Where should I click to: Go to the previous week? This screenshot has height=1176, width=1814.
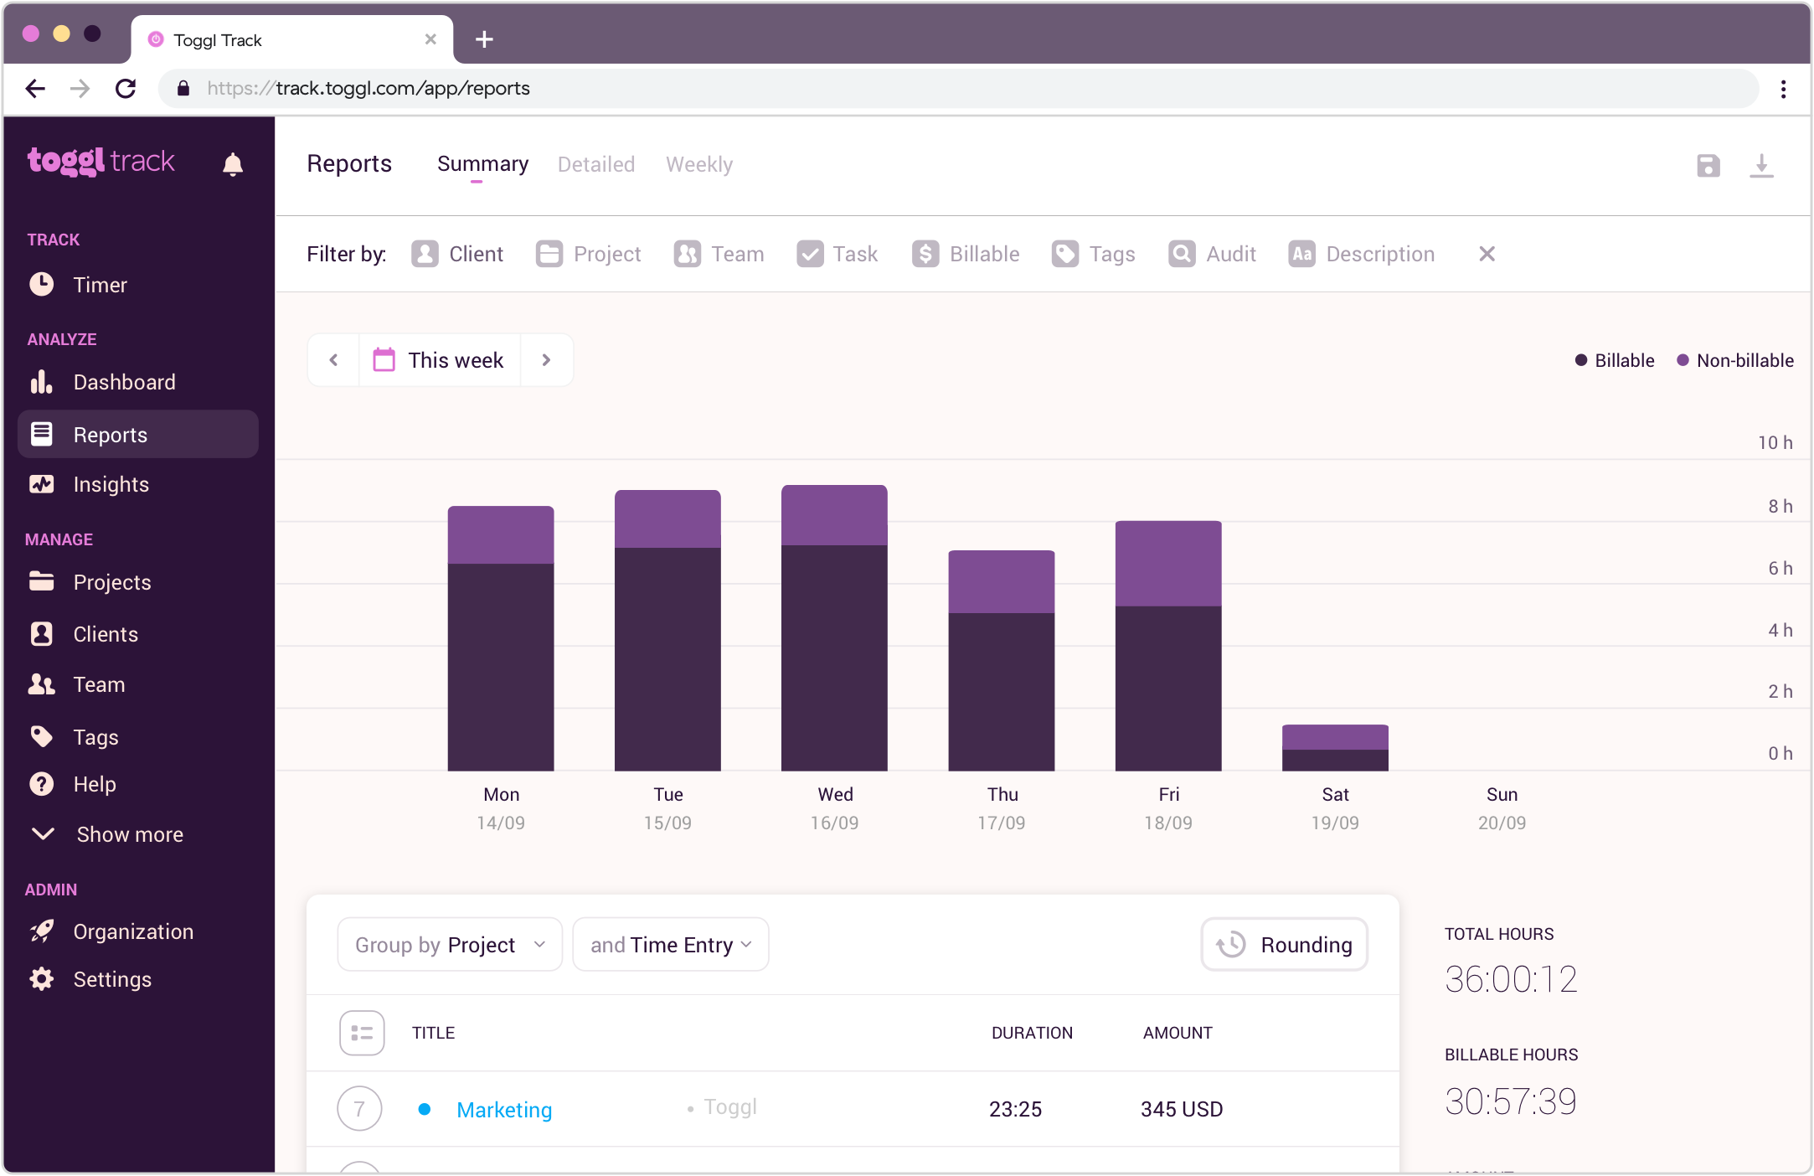[x=332, y=359]
